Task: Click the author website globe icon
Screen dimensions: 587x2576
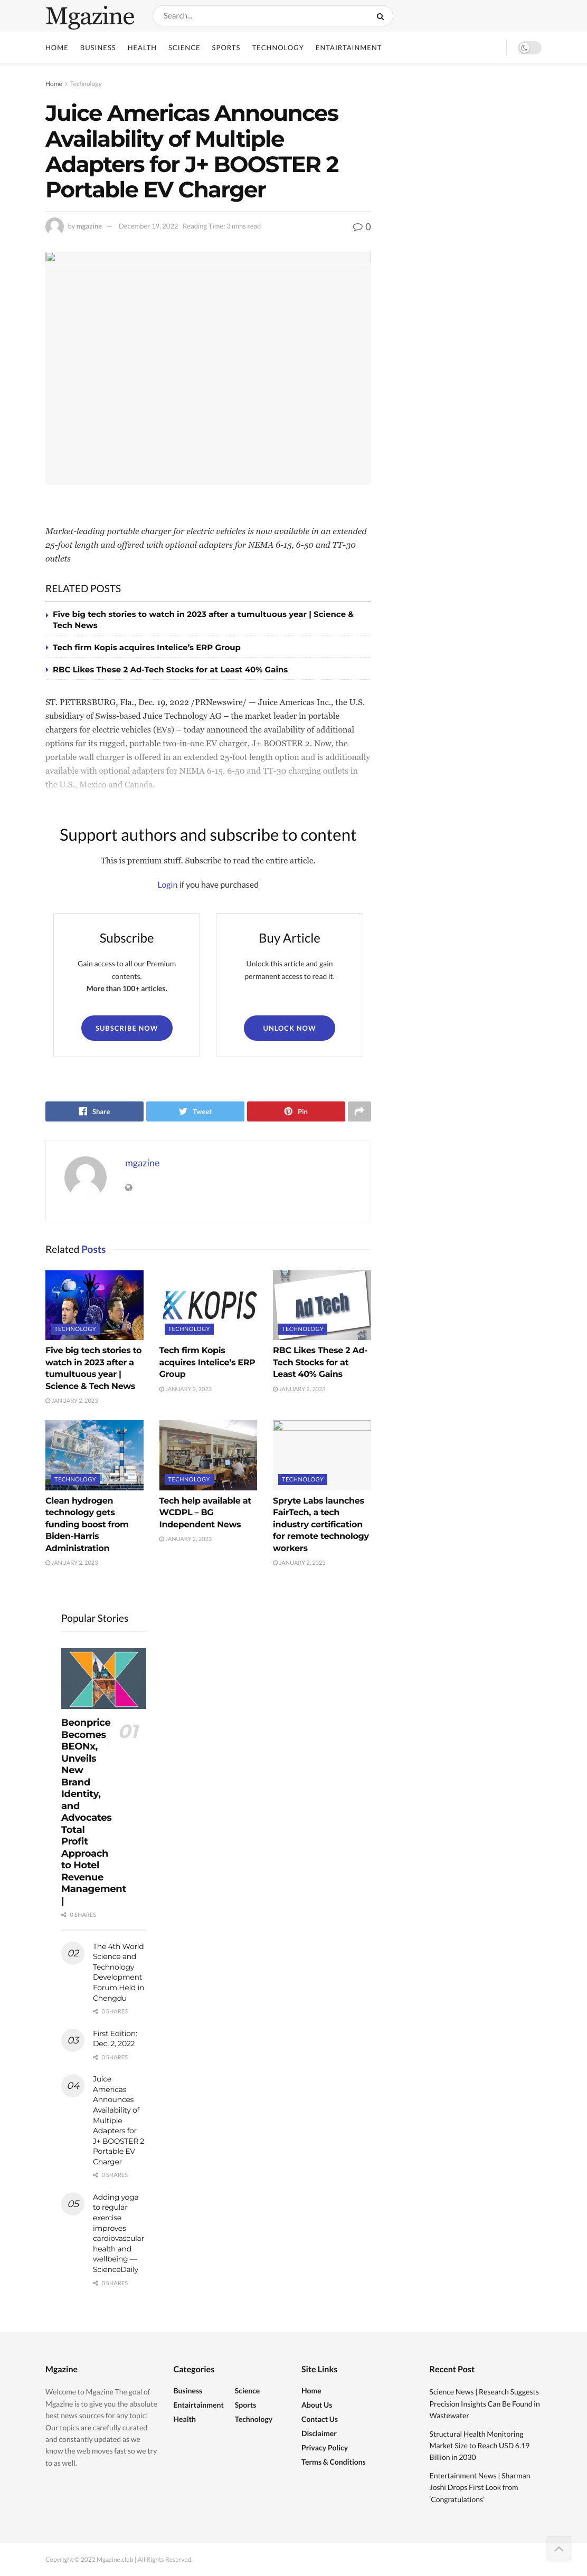Action: (x=129, y=1188)
